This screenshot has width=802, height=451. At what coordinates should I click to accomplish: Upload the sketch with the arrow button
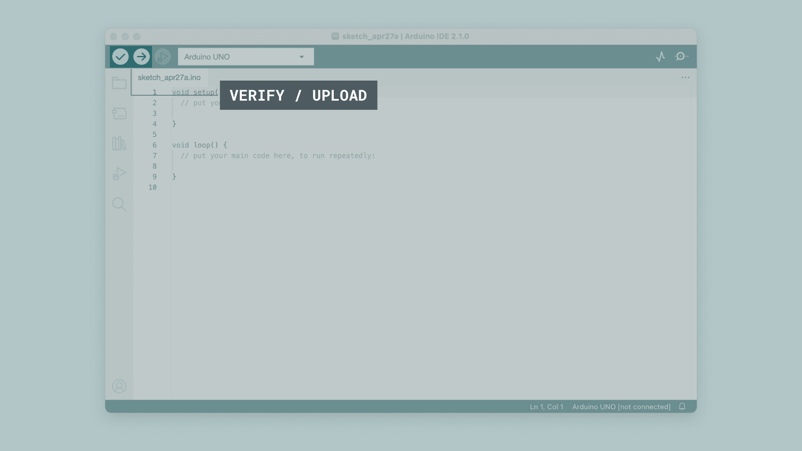click(x=142, y=57)
